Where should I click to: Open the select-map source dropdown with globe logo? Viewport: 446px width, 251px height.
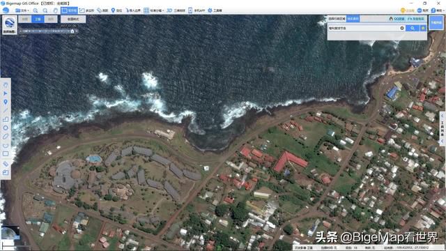click(x=9, y=25)
